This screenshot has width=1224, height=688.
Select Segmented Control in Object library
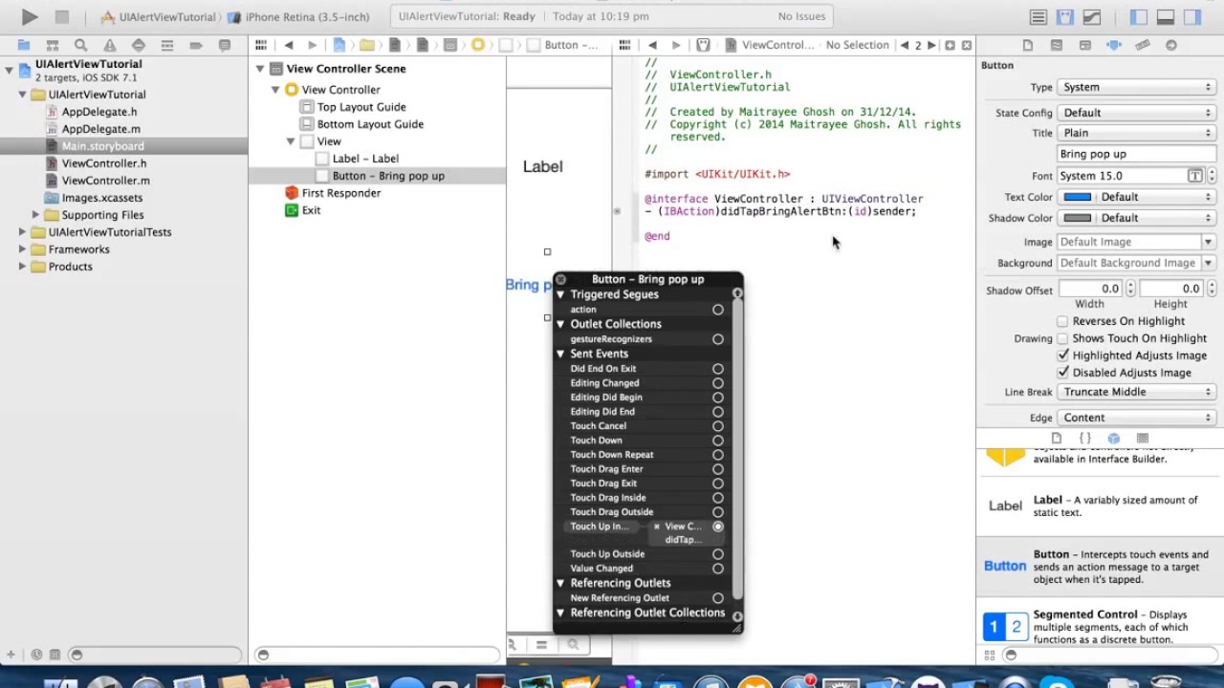(1100, 627)
